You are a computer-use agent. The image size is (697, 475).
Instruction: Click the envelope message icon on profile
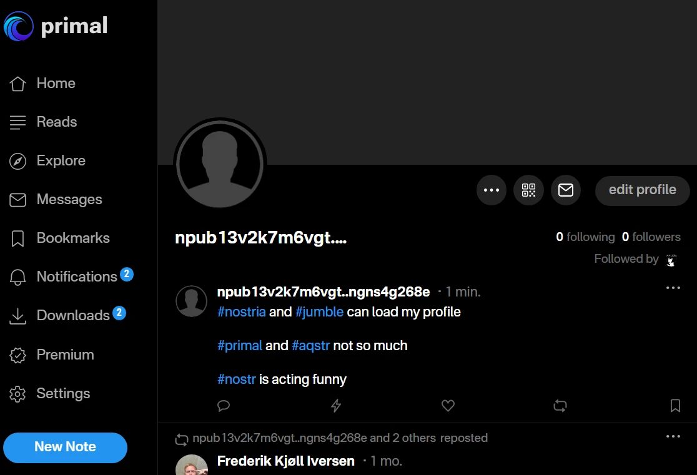565,190
